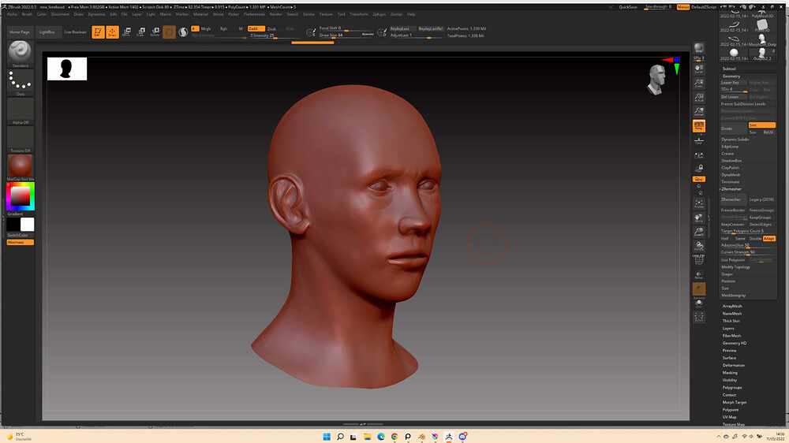The image size is (789, 443).
Task: Click the camera lock icon
Action: (x=699, y=168)
